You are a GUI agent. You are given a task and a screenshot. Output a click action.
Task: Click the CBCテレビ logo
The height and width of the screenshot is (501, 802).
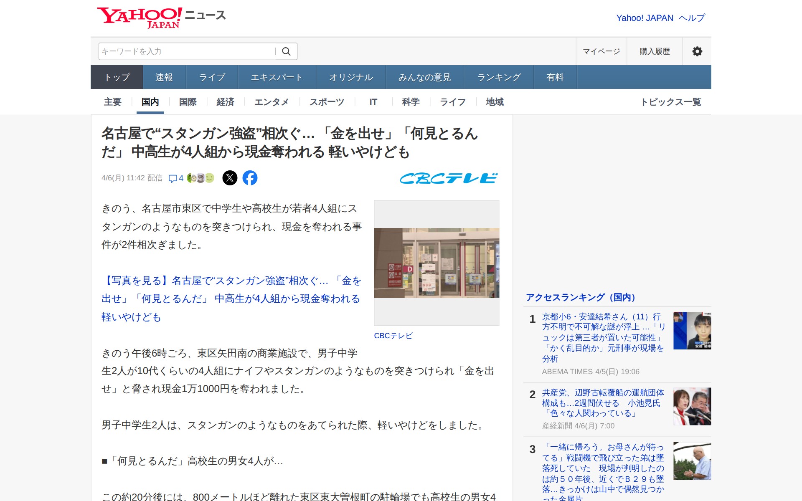449,178
